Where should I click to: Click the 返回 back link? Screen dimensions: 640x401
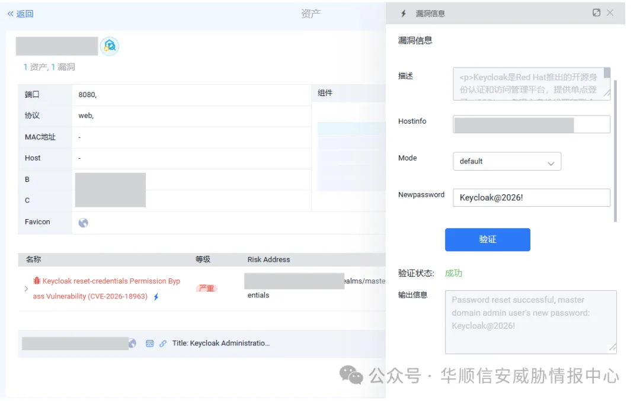pyautogui.click(x=20, y=14)
